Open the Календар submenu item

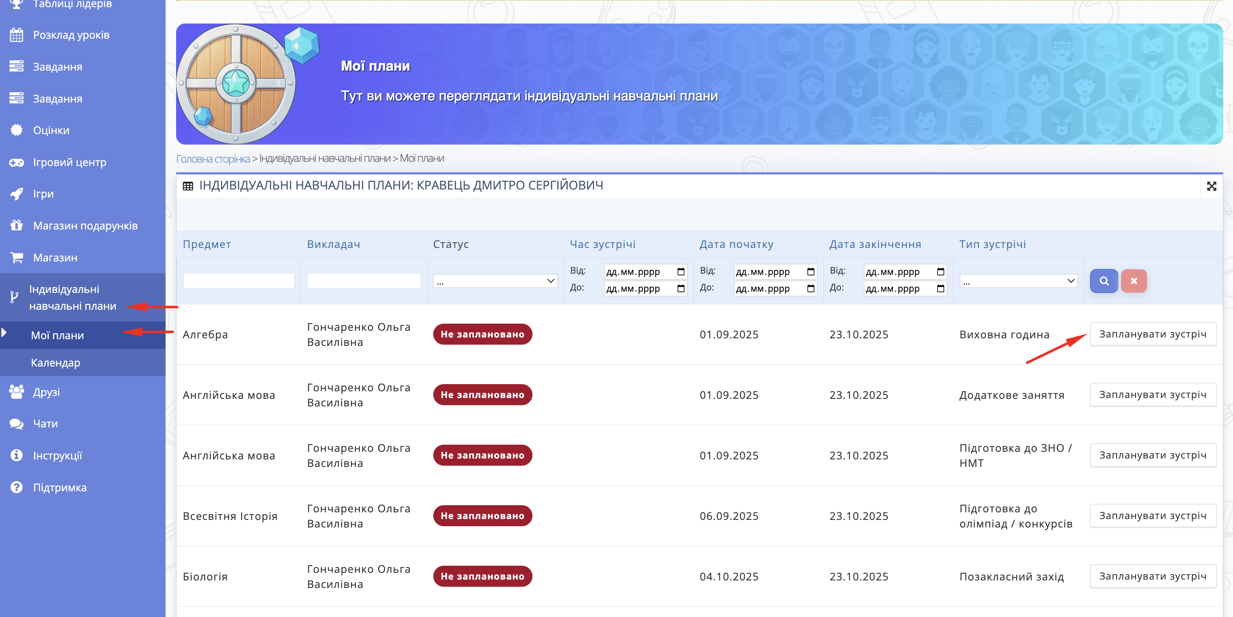(55, 363)
